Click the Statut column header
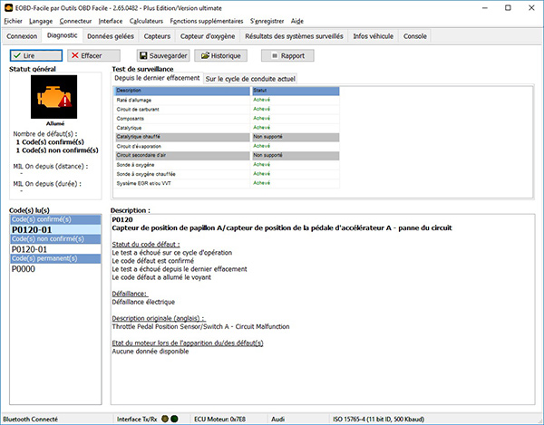 [x=296, y=91]
